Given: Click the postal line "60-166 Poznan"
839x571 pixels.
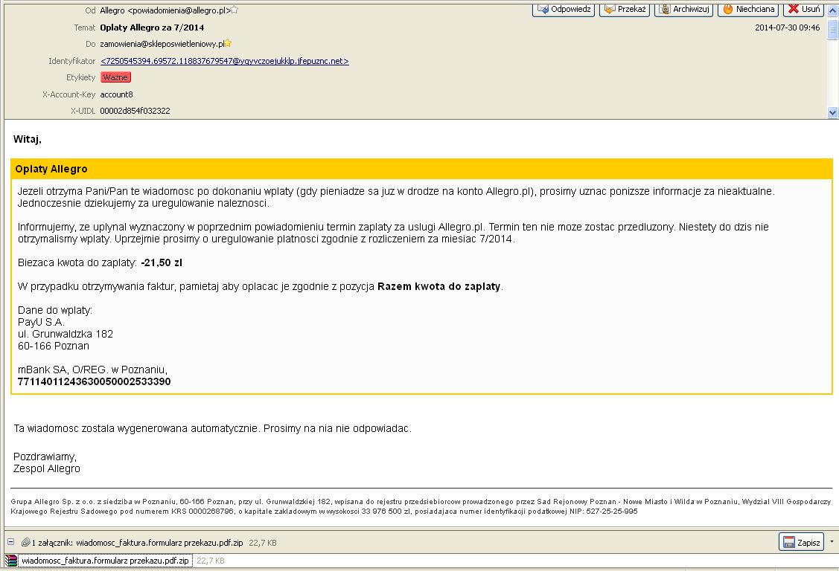Looking at the screenshot, I should pyautogui.click(x=54, y=346).
